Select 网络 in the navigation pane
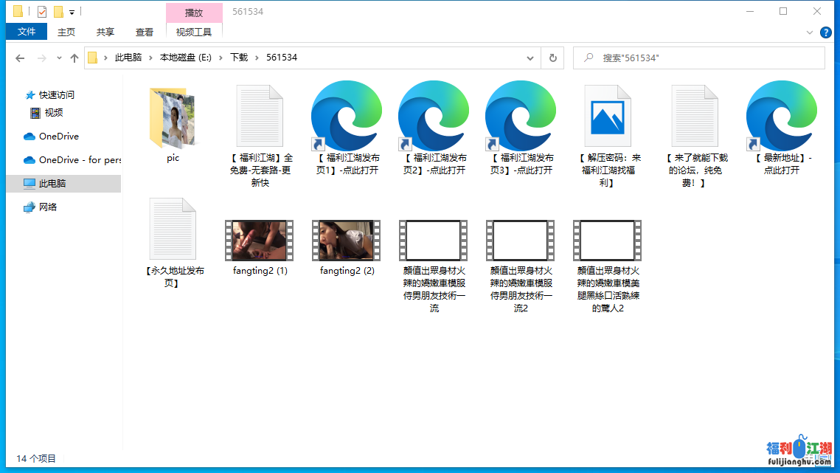Viewport: 840px width, 473px height. (48, 207)
